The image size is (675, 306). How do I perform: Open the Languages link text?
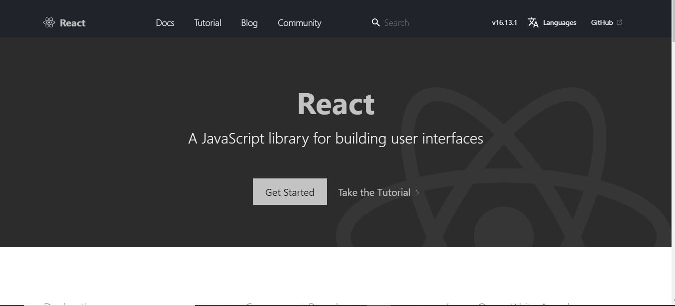pyautogui.click(x=560, y=22)
